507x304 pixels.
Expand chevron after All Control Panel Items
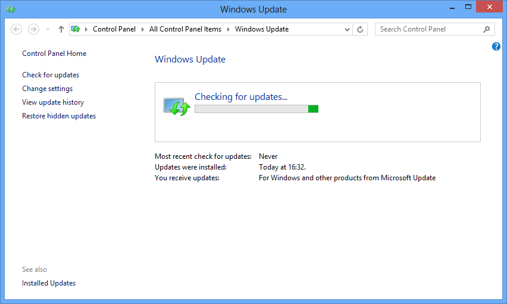[x=229, y=29]
